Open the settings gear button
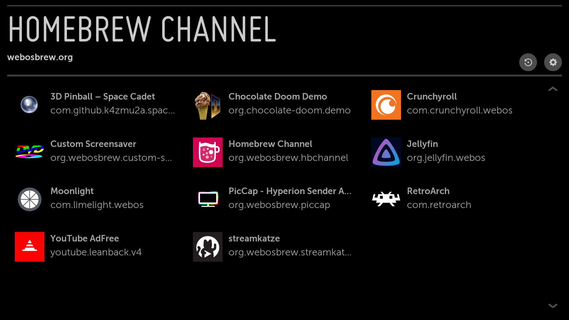This screenshot has height=320, width=569. coord(553,62)
